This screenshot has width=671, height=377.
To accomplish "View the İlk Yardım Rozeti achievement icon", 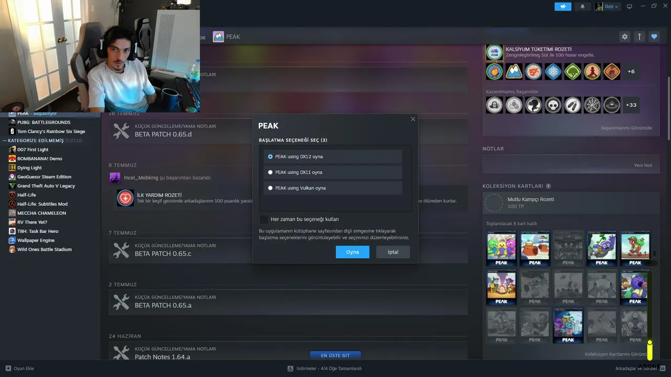I will point(125,198).
